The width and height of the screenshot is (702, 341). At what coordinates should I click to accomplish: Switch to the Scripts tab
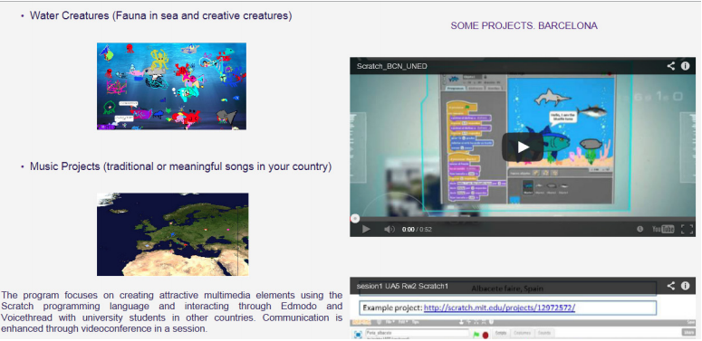(501, 333)
